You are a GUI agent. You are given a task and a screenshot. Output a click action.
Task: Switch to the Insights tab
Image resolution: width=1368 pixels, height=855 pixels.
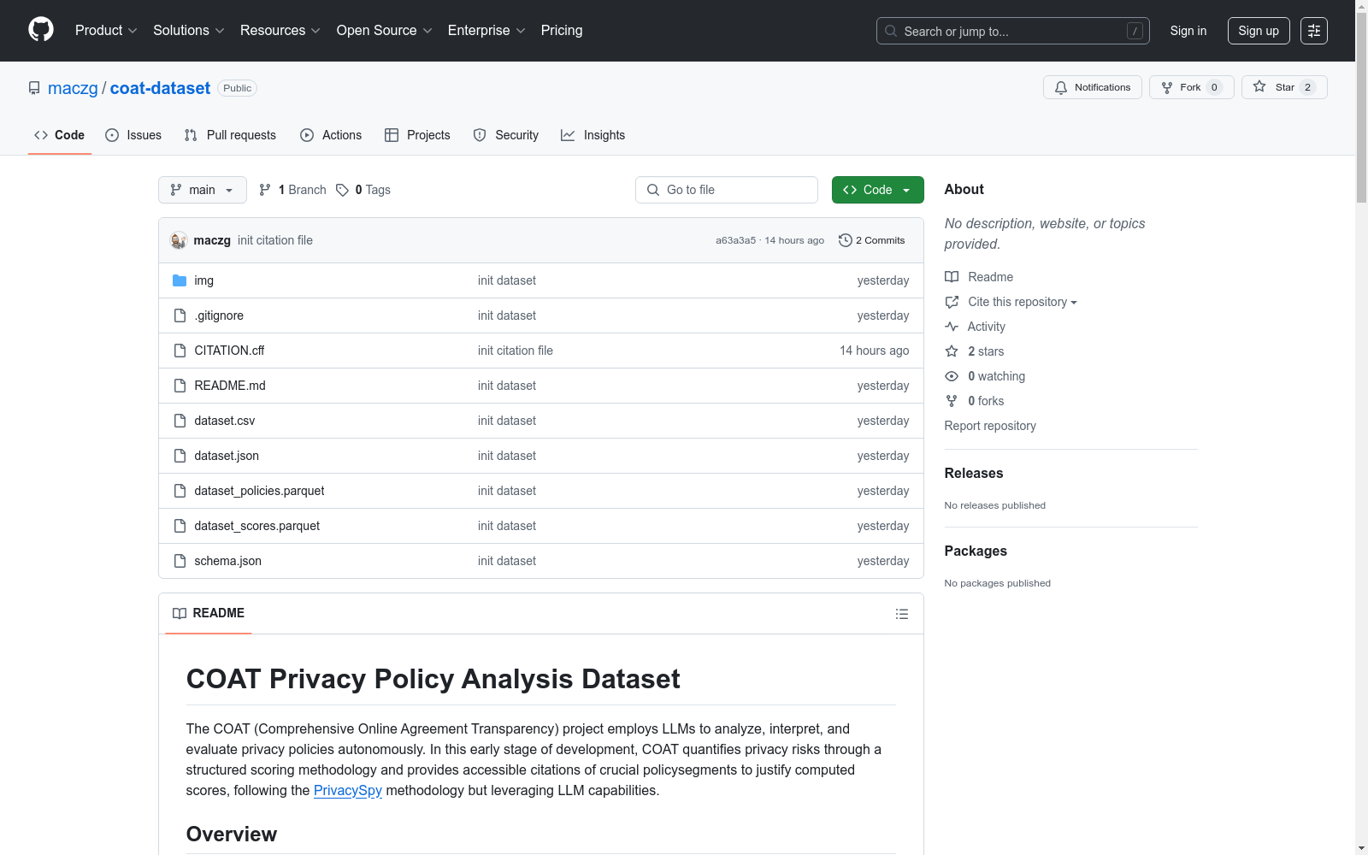tap(593, 135)
